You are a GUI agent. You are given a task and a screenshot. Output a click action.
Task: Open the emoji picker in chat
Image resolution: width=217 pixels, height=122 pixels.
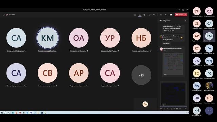tap(174, 109)
